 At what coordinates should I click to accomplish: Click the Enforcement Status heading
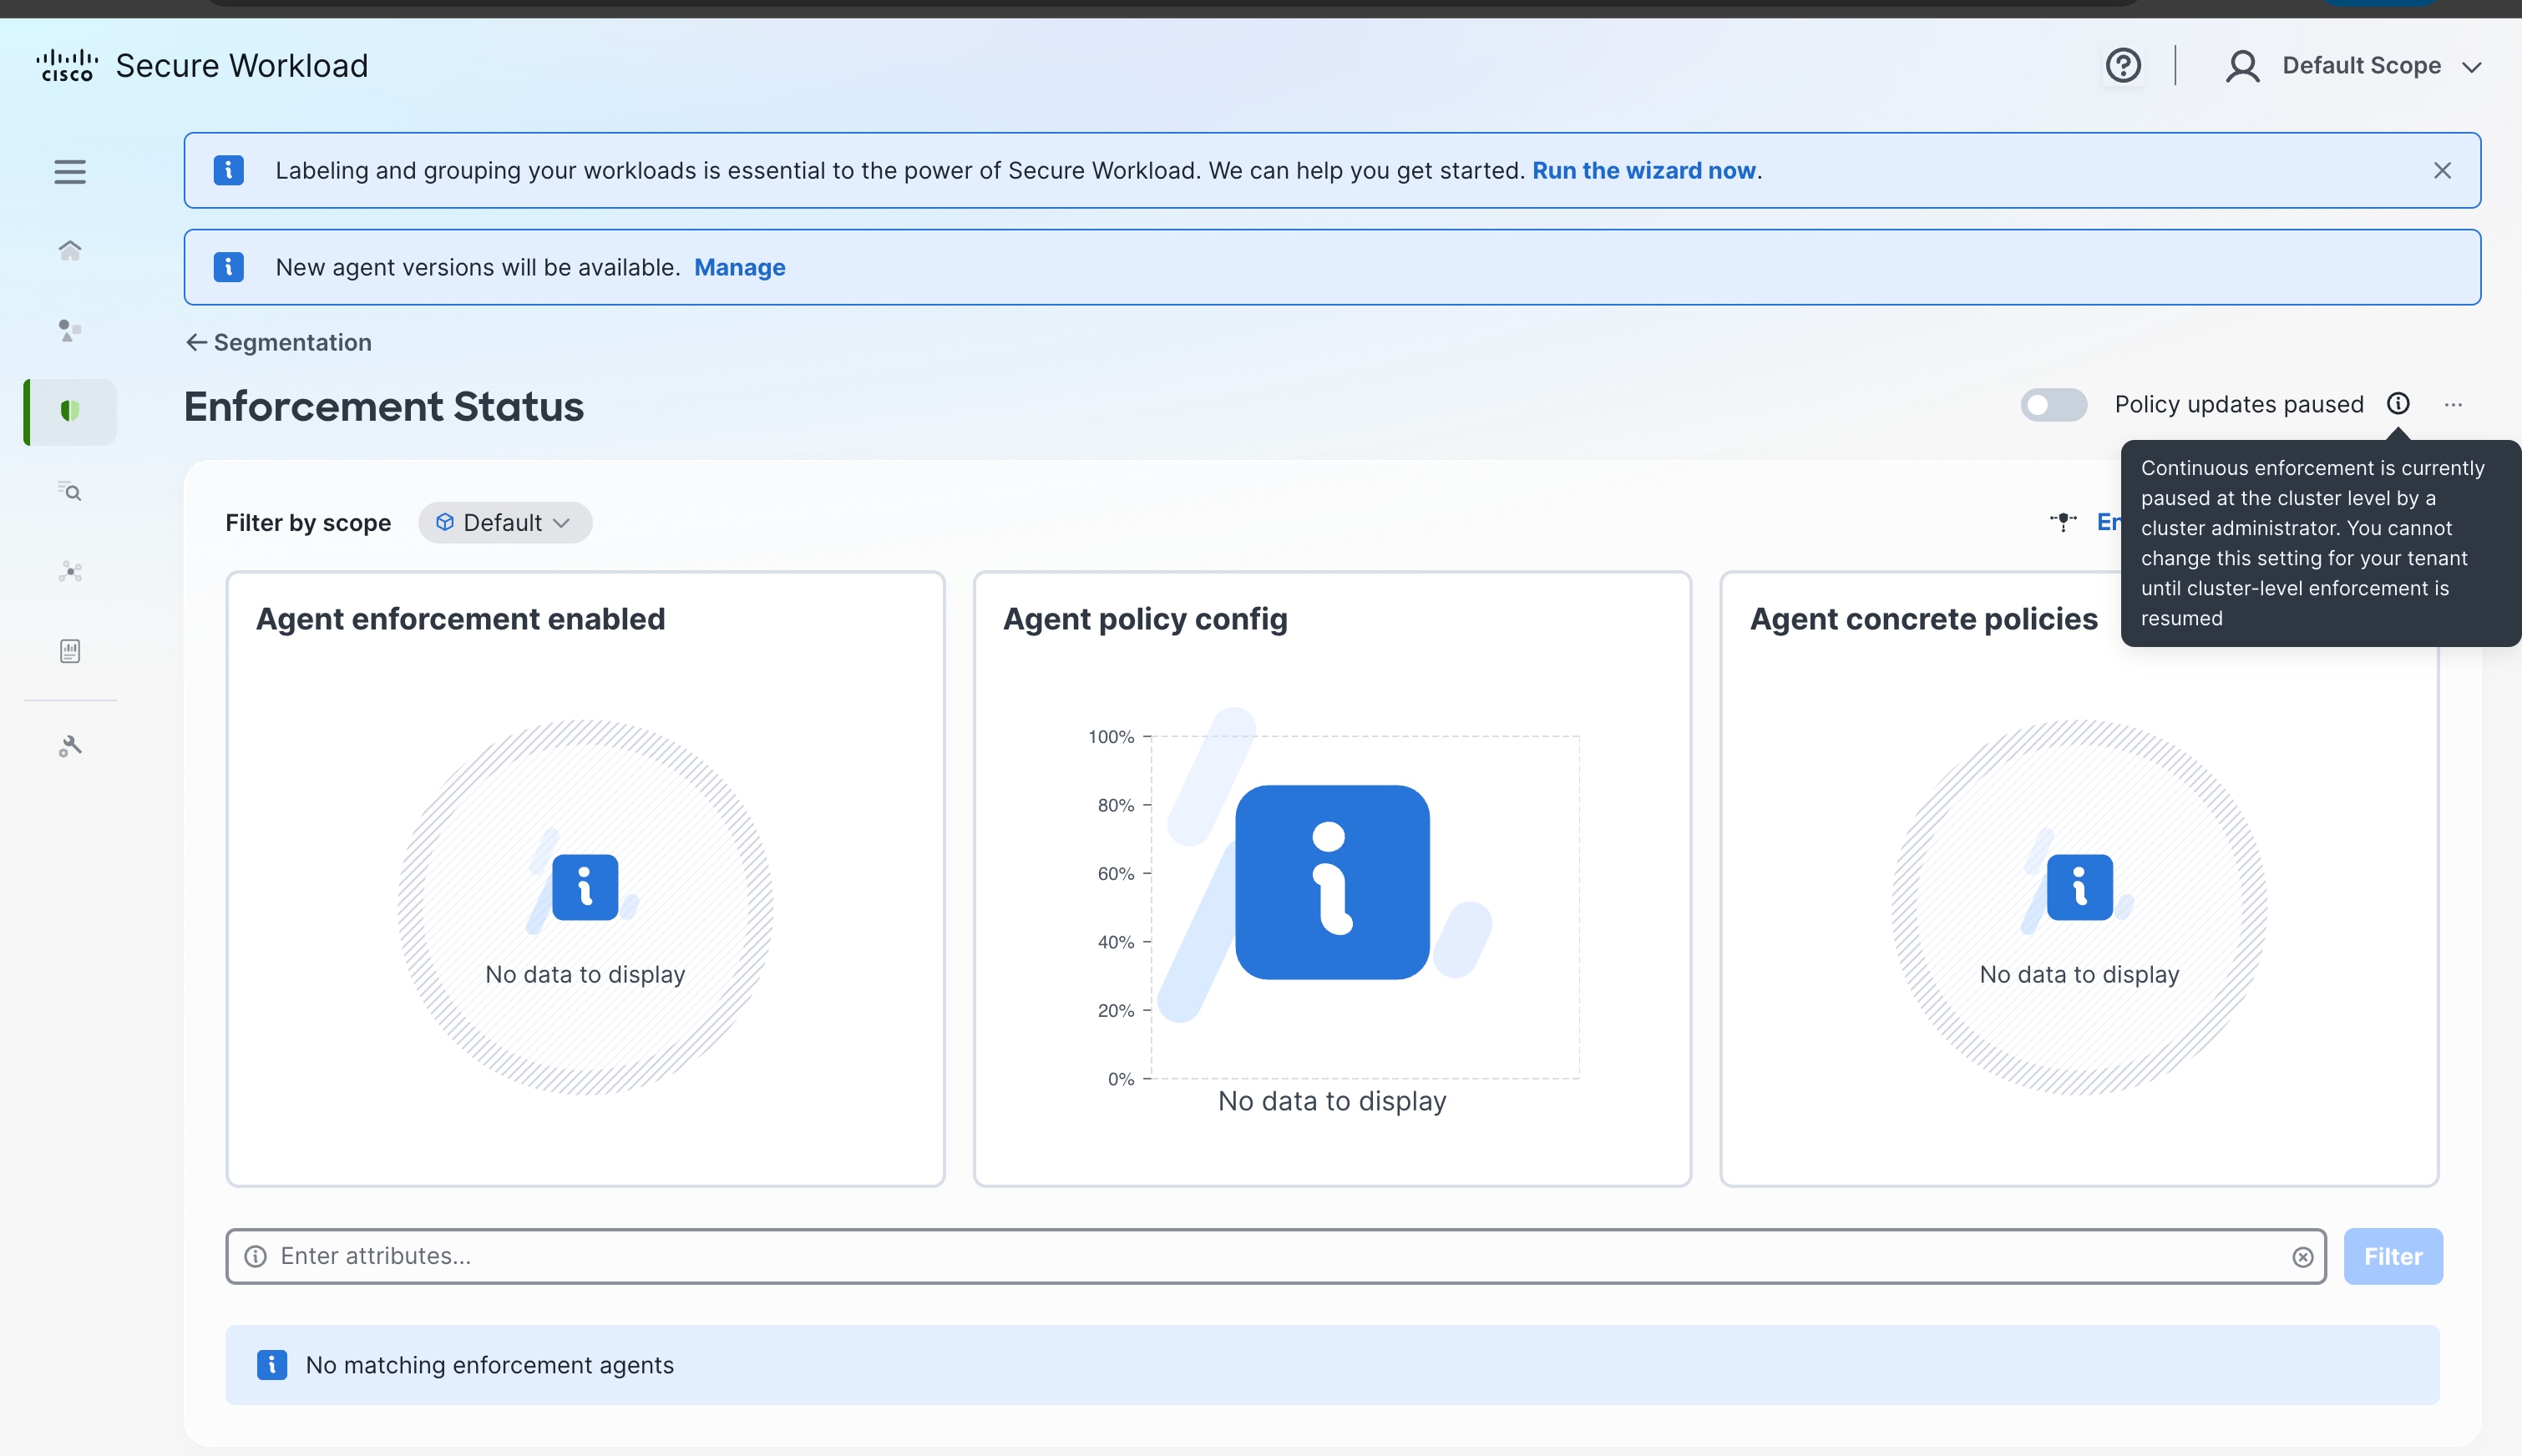coord(384,407)
